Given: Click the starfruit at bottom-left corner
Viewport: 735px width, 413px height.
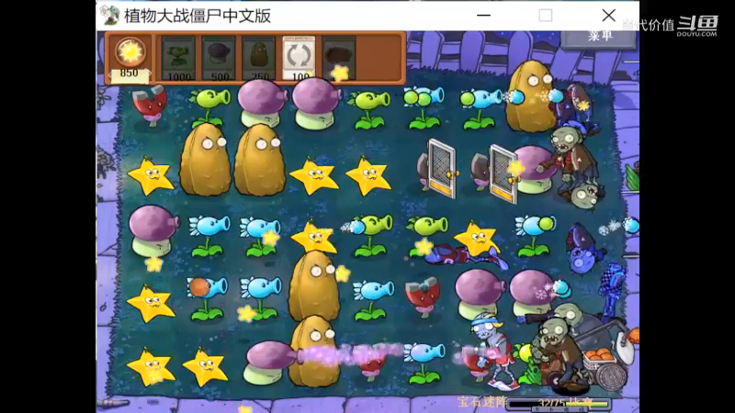Looking at the screenshot, I should coord(150,368).
